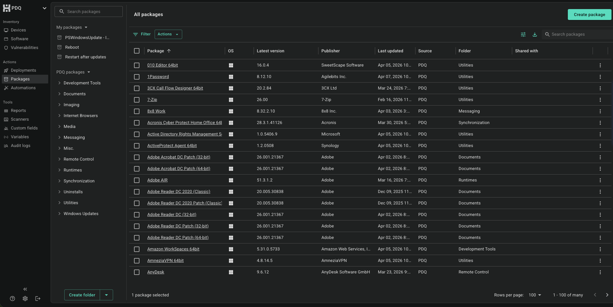Image resolution: width=613 pixels, height=307 pixels.
Task: Click the Create package button
Action: 589,15
